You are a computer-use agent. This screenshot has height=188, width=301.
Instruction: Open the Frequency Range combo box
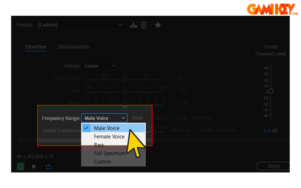(x=104, y=118)
